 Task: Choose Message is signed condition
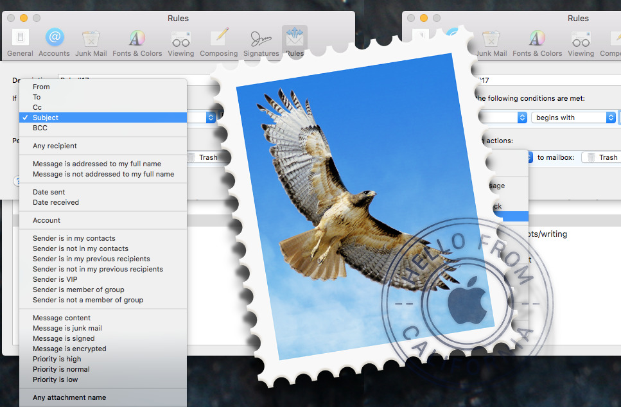pyautogui.click(x=103, y=338)
